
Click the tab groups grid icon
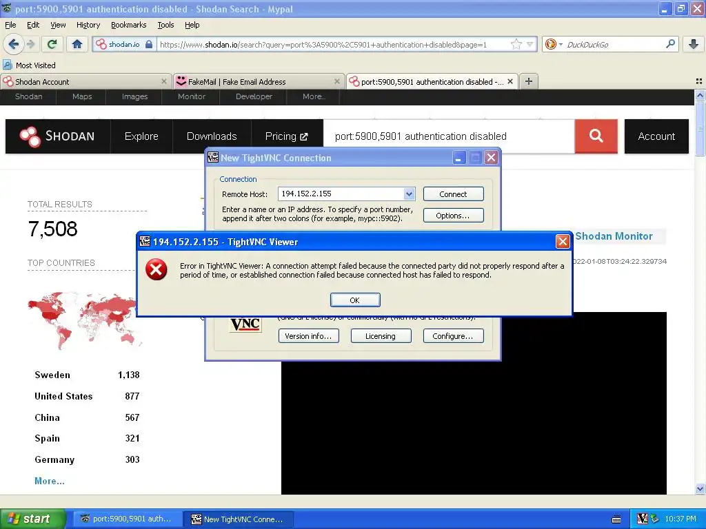tap(699, 81)
